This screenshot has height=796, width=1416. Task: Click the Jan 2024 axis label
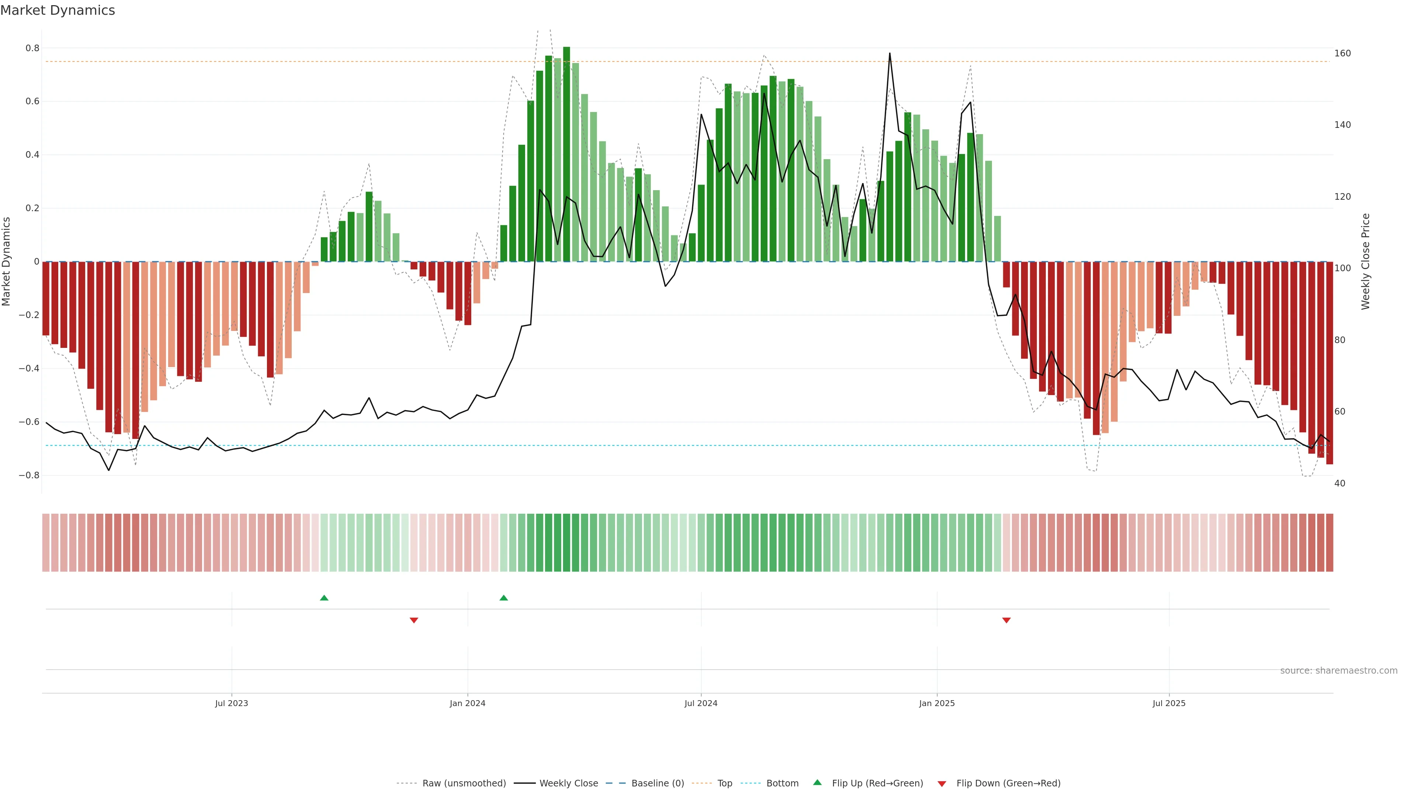[x=467, y=703]
